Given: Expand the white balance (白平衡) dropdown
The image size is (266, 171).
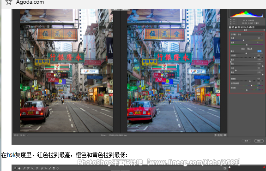Looking at the screenshot, I should pyautogui.click(x=250, y=35).
